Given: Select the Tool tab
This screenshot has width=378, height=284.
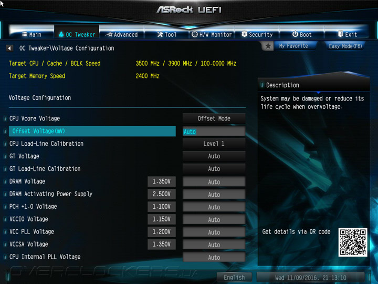Looking at the screenshot, I should [x=167, y=35].
